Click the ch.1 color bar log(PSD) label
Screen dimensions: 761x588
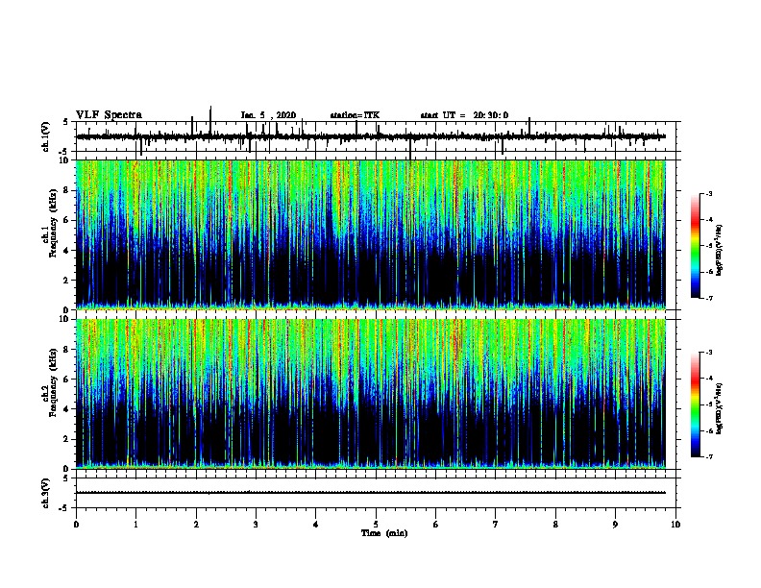point(720,250)
